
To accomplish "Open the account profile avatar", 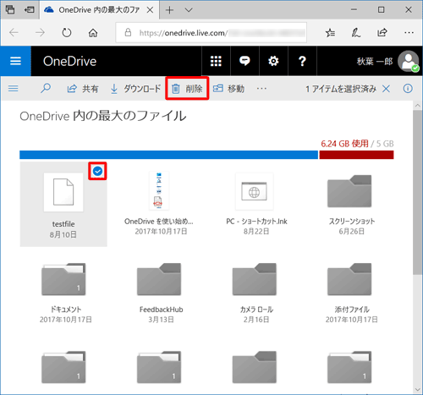I will (x=408, y=61).
